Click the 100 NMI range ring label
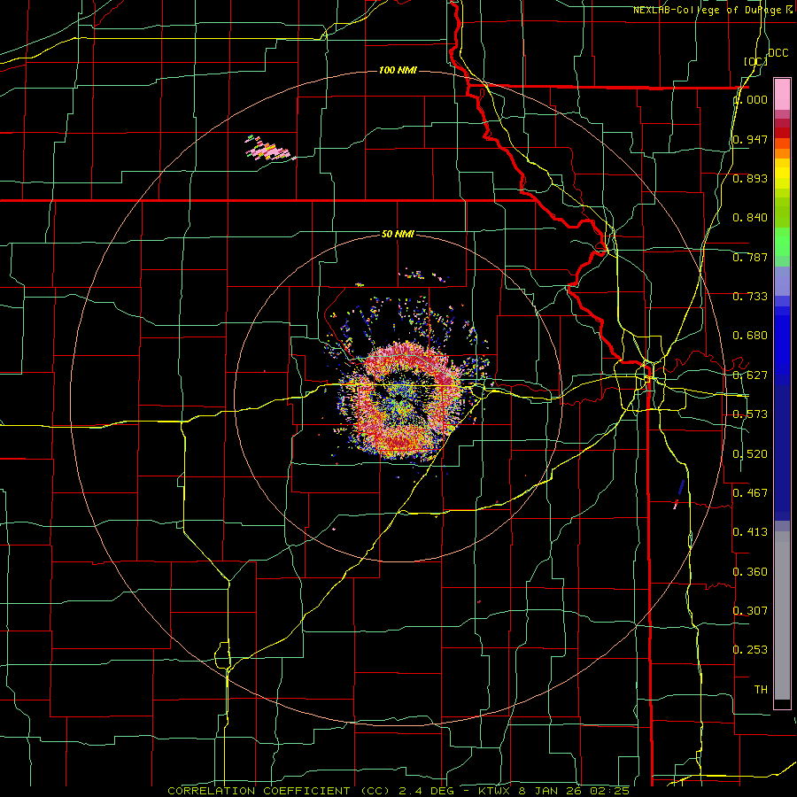 398,70
